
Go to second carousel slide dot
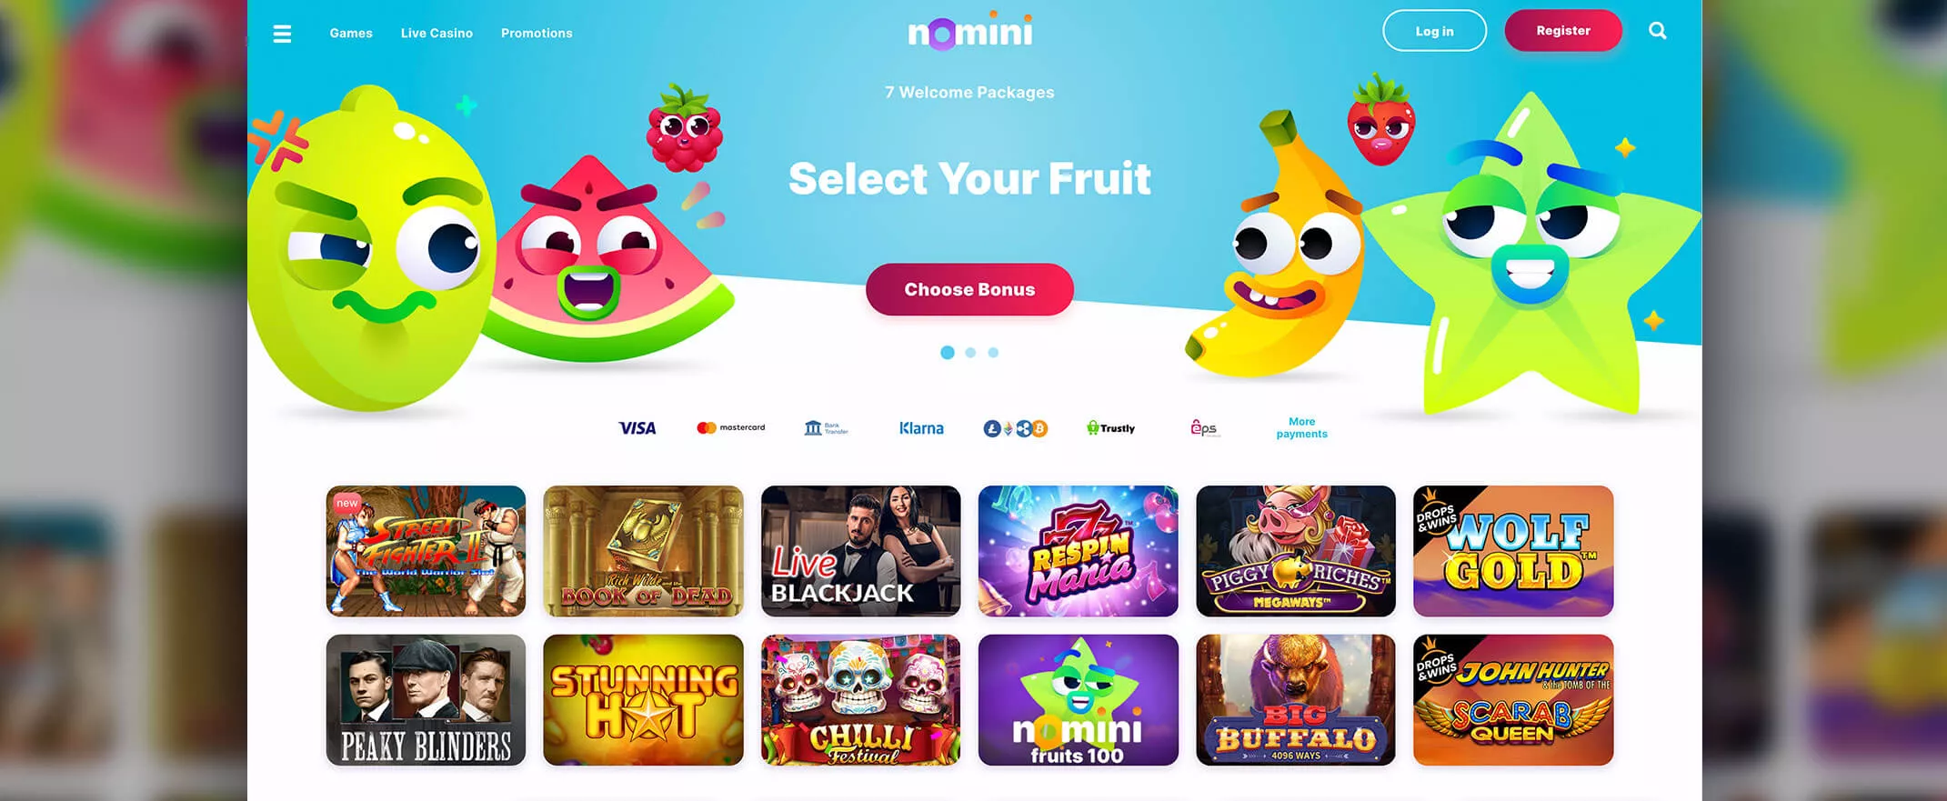point(970,353)
